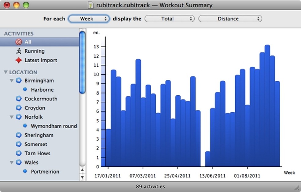Click the '01/08/2011' axis date label
This screenshot has width=301, height=192.
coord(247,176)
